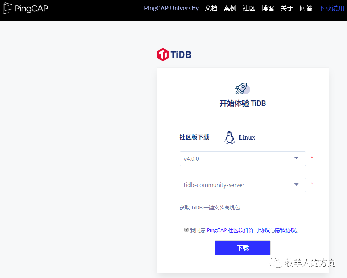Image resolution: width=347 pixels, height=278 pixels.
Task: Click the 开始体验 TiDB heading
Action: 243,103
